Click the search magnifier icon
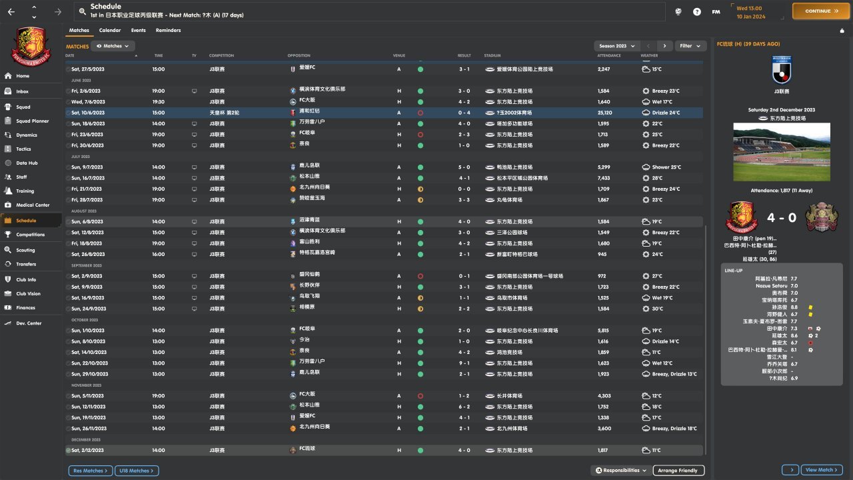 [x=81, y=11]
